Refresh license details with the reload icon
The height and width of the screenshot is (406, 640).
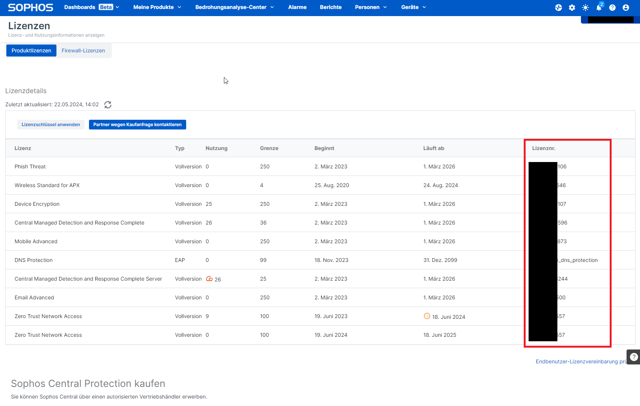pyautogui.click(x=108, y=105)
